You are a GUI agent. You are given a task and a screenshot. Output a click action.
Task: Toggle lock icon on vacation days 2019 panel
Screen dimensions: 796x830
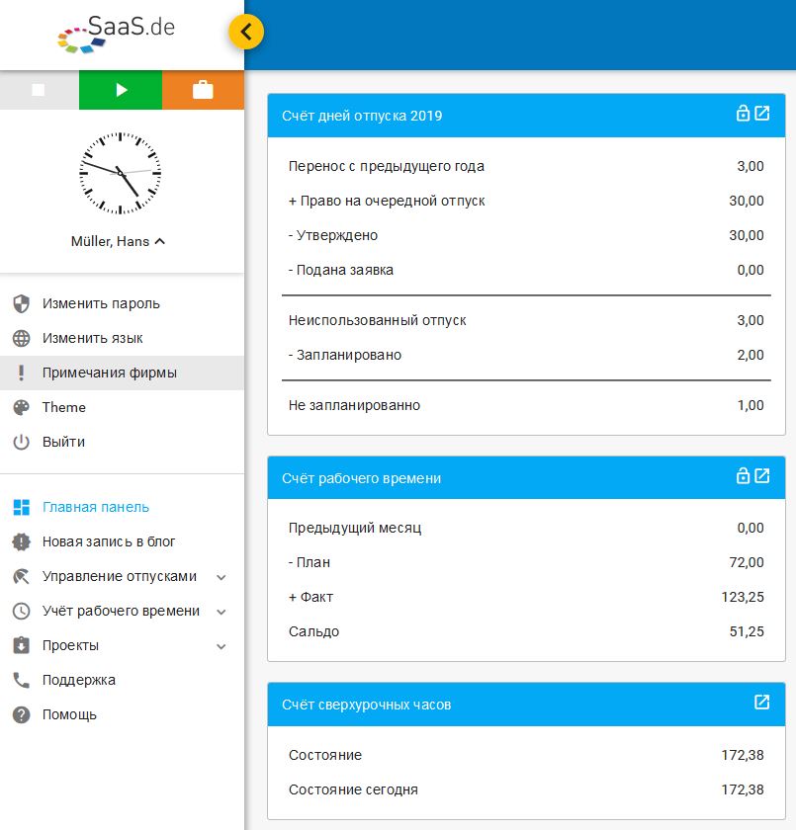tap(743, 114)
